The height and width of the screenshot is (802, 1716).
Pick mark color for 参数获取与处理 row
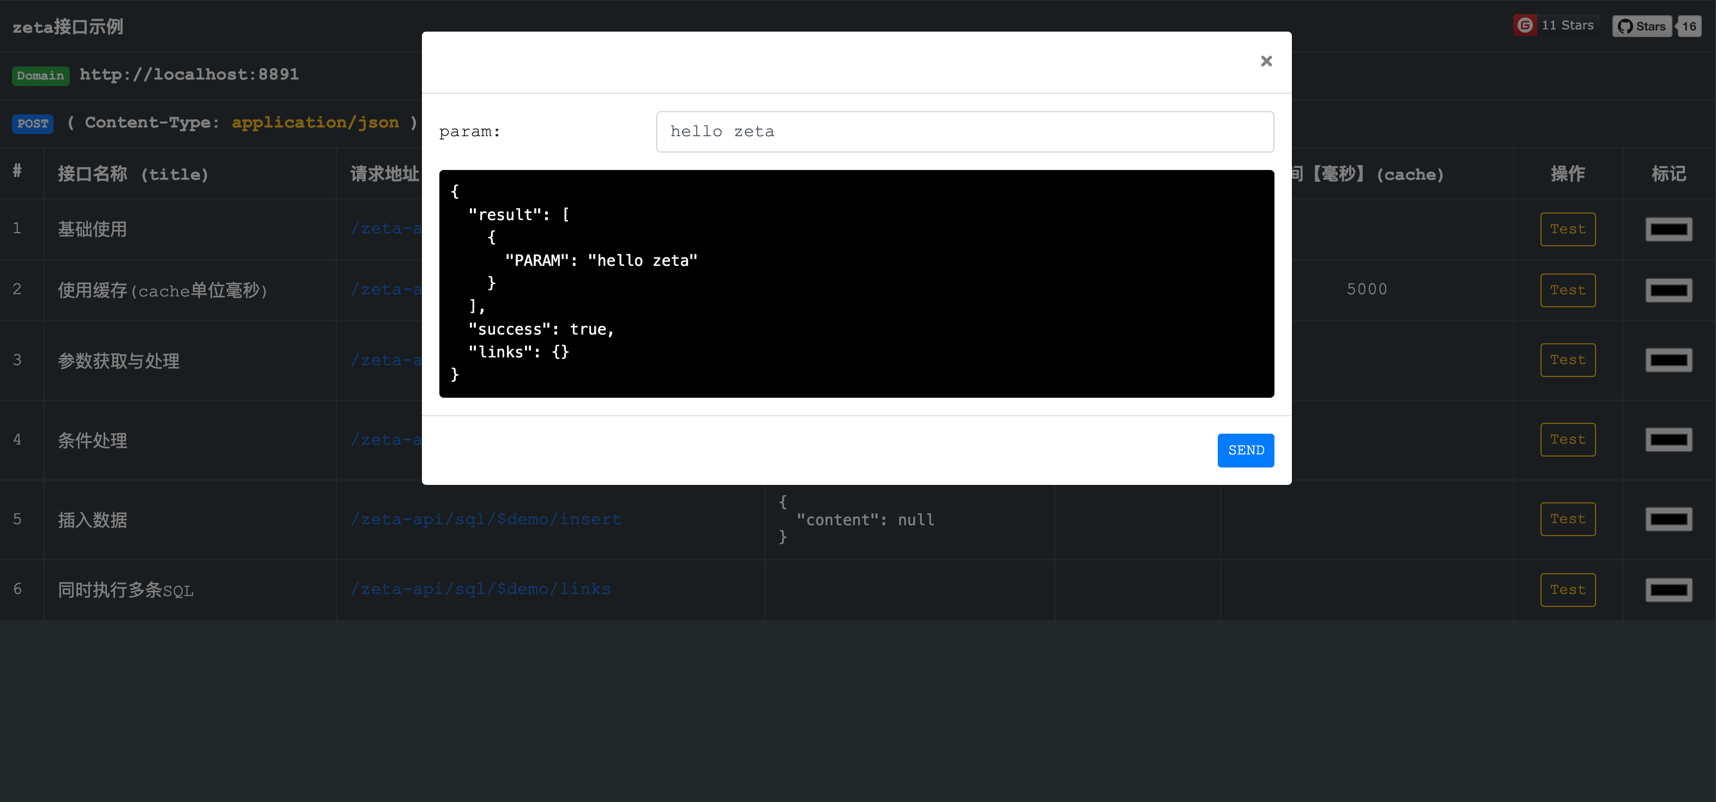pos(1668,360)
